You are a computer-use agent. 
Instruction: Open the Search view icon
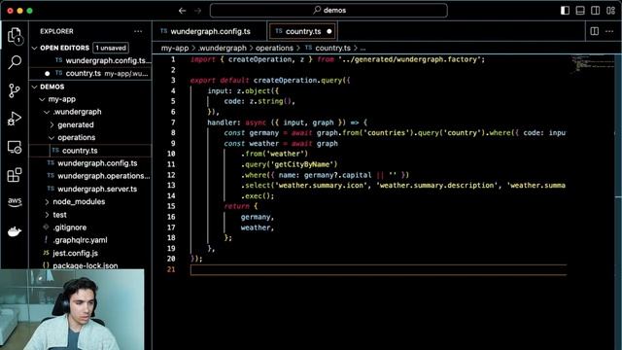(15, 62)
